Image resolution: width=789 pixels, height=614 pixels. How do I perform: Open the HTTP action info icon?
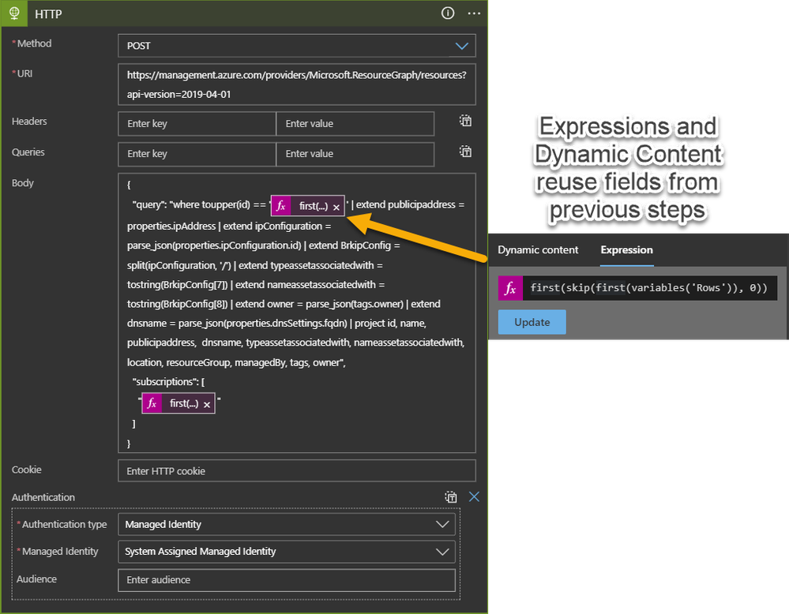click(447, 13)
